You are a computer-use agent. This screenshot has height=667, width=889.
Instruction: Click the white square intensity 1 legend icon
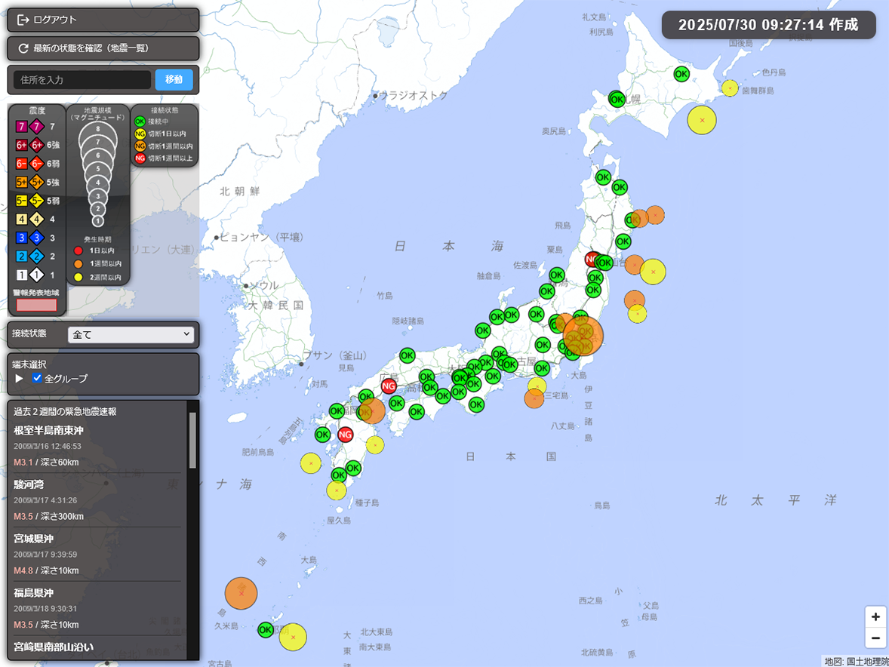tap(22, 275)
